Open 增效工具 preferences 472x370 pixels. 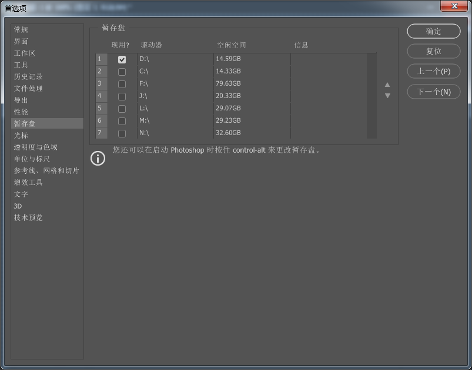(47, 182)
